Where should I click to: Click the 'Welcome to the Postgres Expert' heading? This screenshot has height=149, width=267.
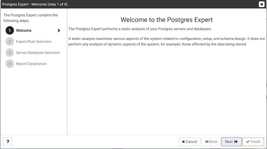pyautogui.click(x=167, y=20)
